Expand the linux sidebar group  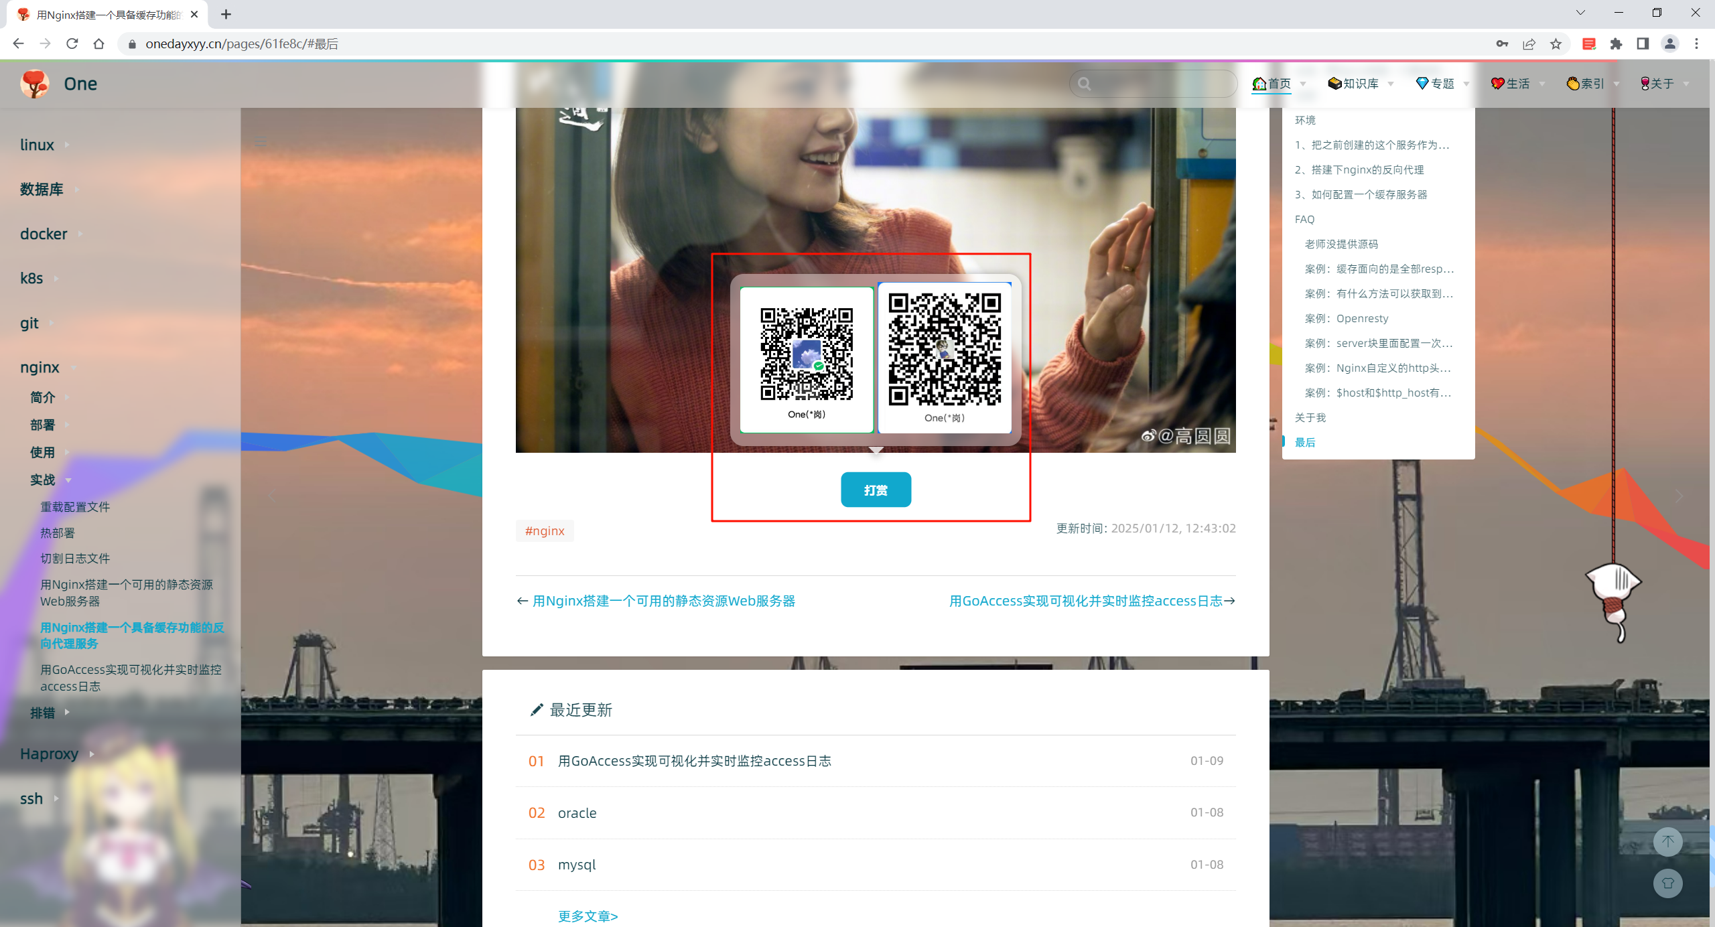(44, 145)
